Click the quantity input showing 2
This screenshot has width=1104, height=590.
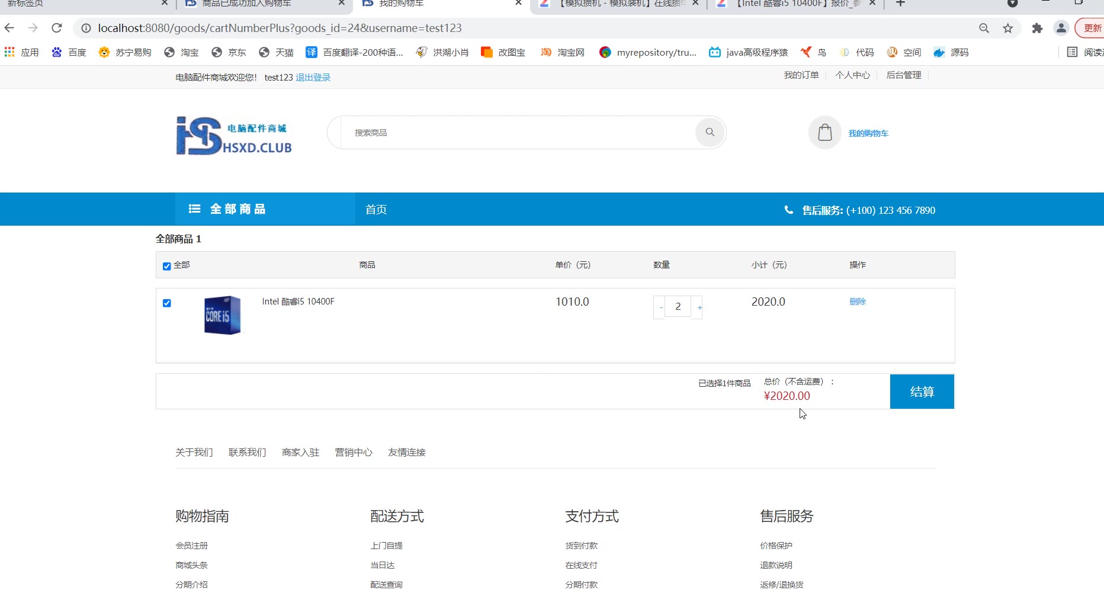[x=678, y=306]
